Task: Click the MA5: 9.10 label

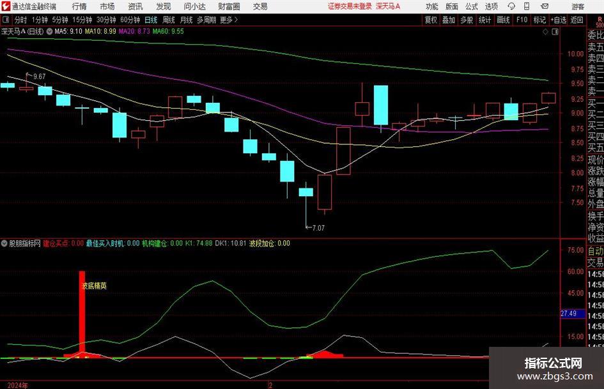Action: [x=68, y=31]
